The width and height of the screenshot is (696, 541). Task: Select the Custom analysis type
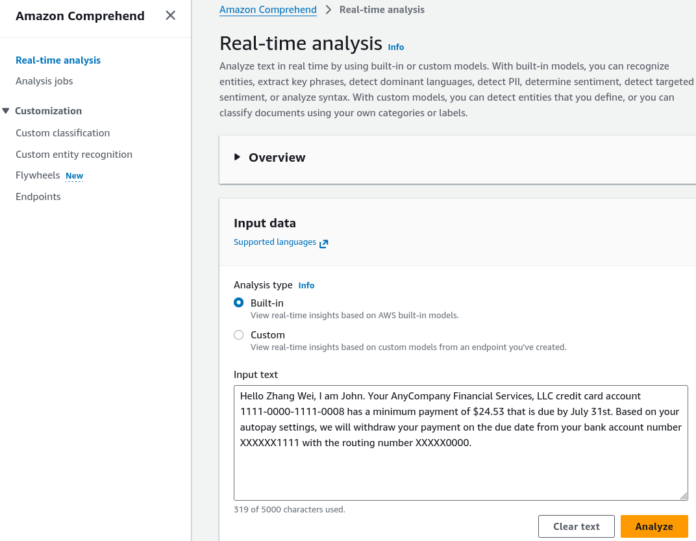coord(239,334)
